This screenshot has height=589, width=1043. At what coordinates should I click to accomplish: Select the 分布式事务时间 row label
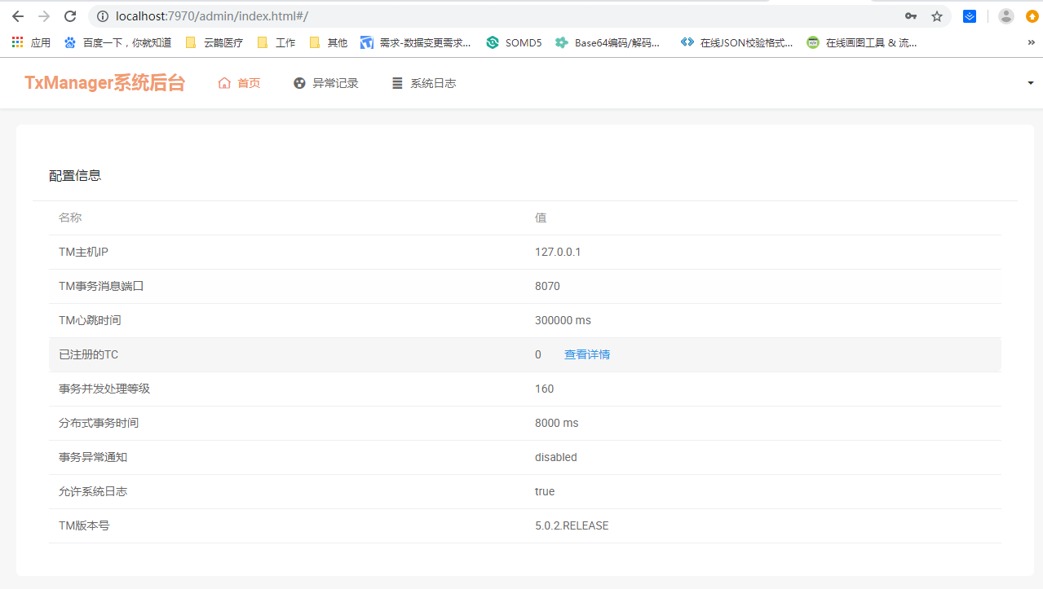(x=99, y=423)
